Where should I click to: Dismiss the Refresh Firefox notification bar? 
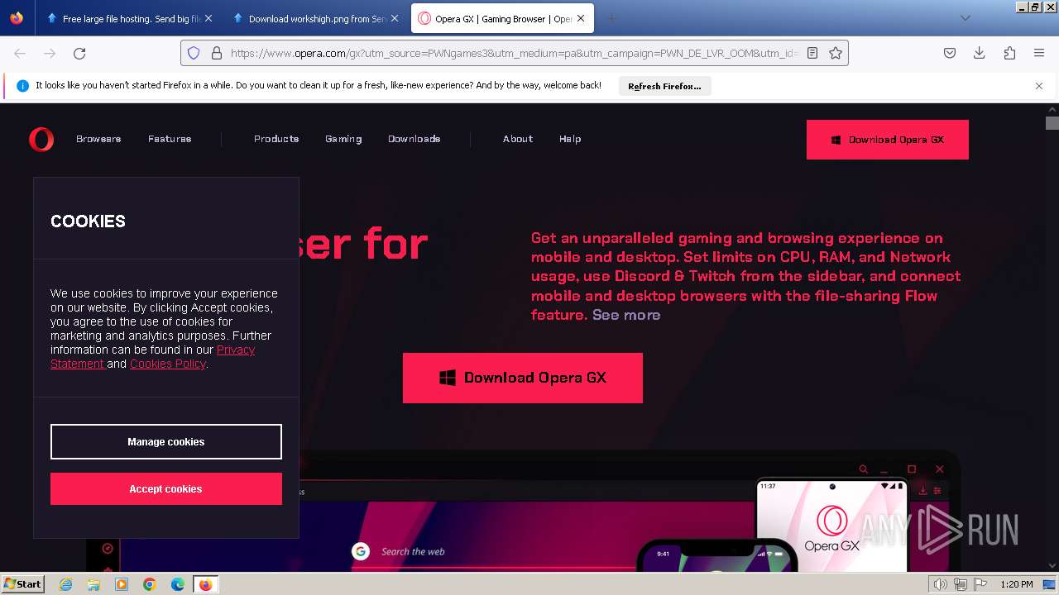click(1039, 86)
